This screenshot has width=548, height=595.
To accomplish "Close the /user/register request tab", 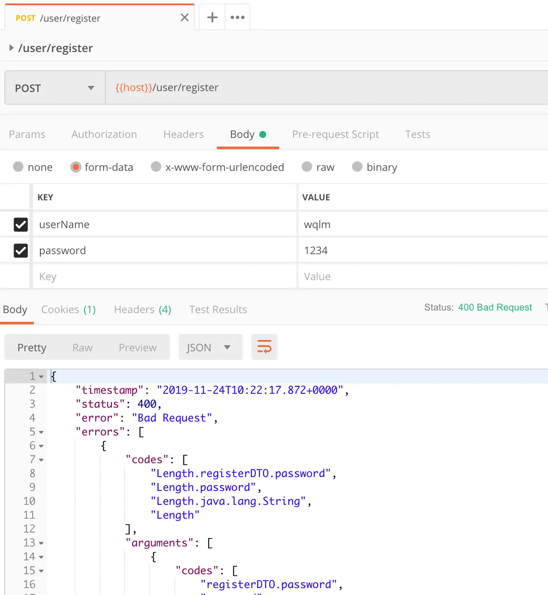I will pyautogui.click(x=184, y=18).
